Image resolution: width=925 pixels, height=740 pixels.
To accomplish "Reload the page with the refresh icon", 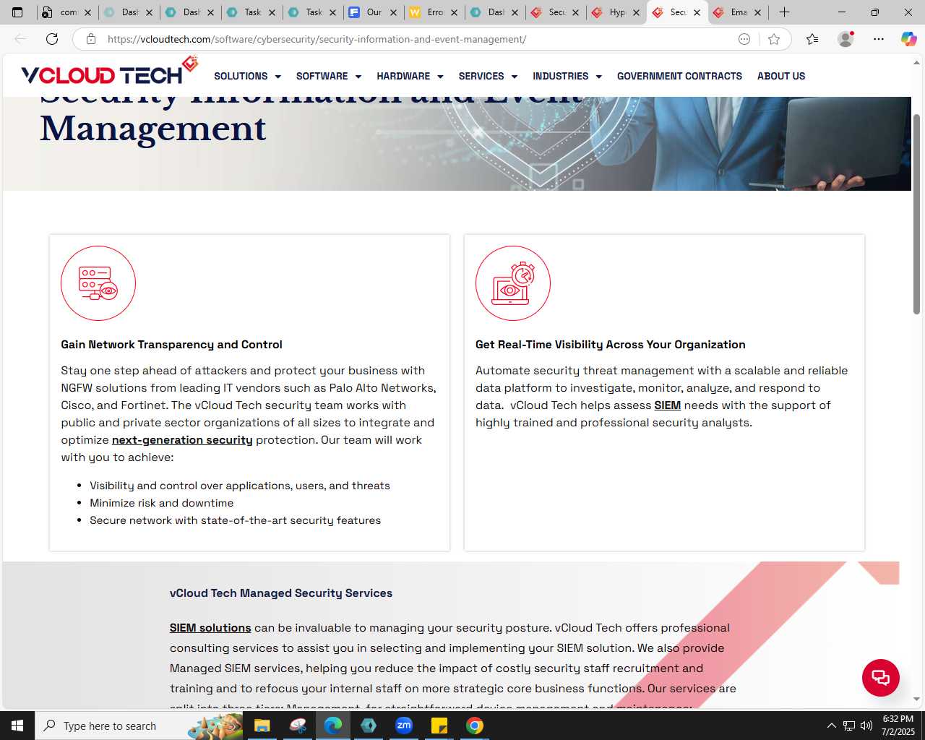I will (x=52, y=39).
